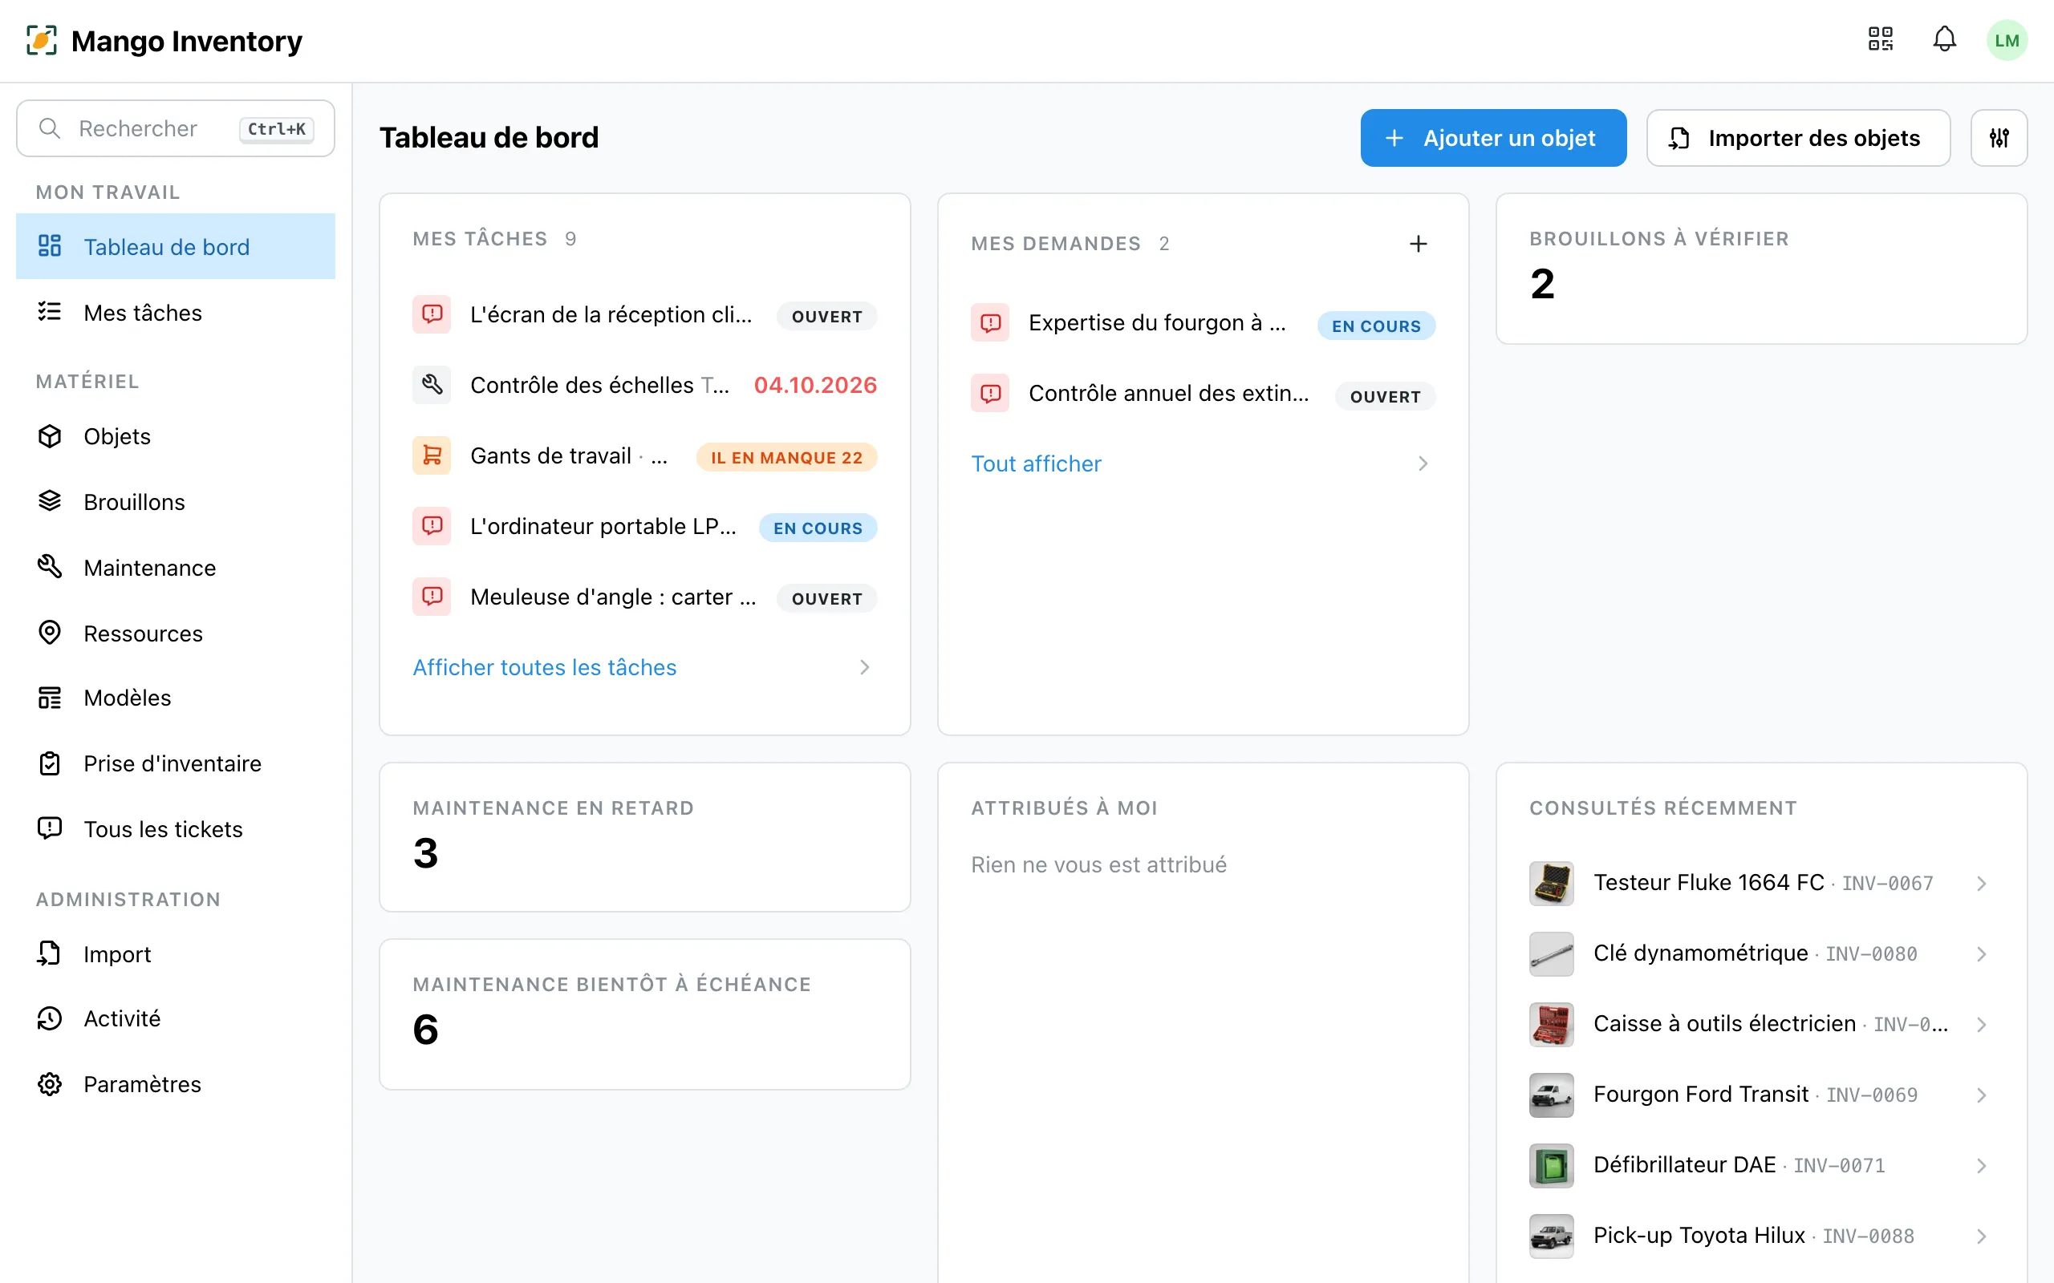Screen dimensions: 2054x1283
Task: Click the dashboard customize sliders icon
Action: coord(1999,137)
